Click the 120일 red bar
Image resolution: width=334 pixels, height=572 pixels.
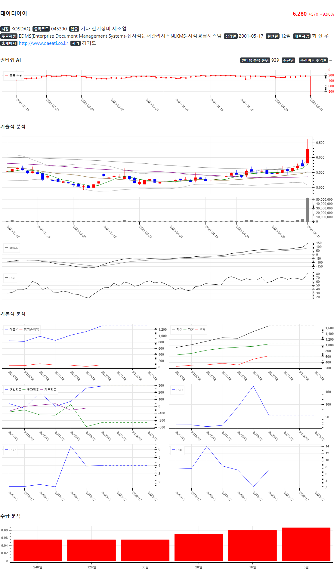pos(91,550)
